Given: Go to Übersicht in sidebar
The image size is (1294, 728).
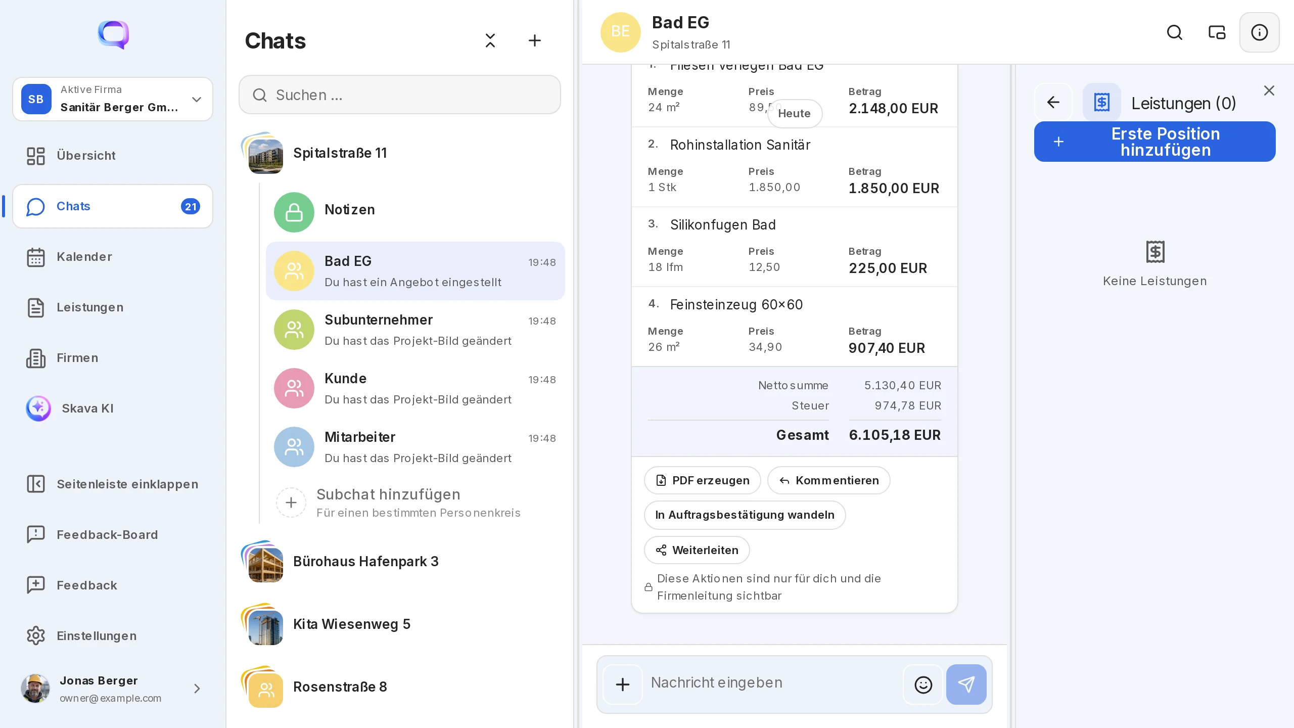Looking at the screenshot, I should pos(112,155).
